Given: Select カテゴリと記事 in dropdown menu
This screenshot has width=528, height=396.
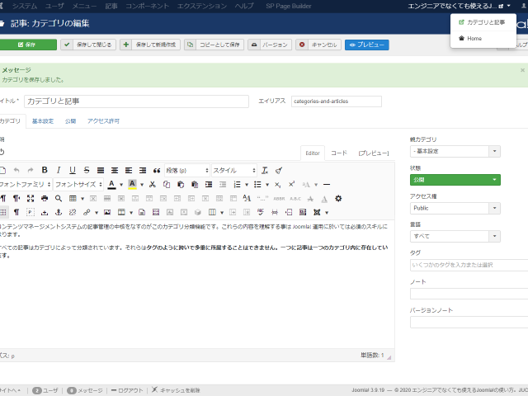Looking at the screenshot, I should point(483,22).
